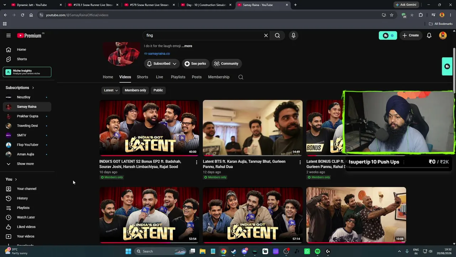The height and width of the screenshot is (257, 456).
Task: Click the magnifier search button
Action: 278,35
